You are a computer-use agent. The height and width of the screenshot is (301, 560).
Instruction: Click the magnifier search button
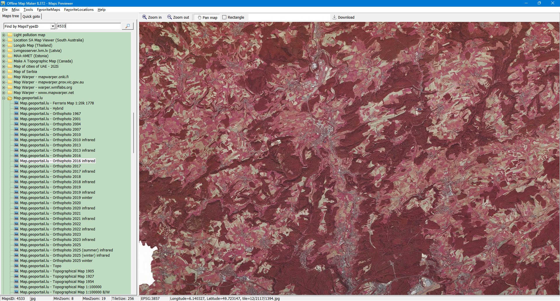tap(127, 26)
